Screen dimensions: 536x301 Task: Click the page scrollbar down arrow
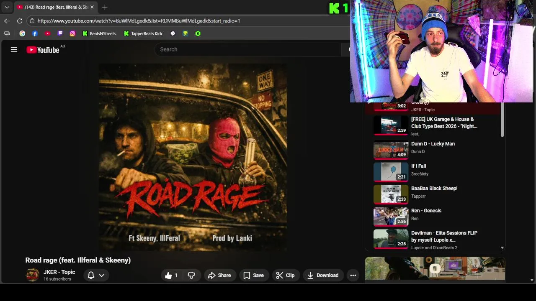click(532, 280)
